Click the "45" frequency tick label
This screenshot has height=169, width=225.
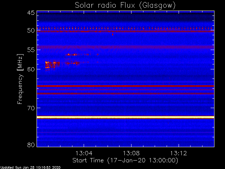point(31,13)
